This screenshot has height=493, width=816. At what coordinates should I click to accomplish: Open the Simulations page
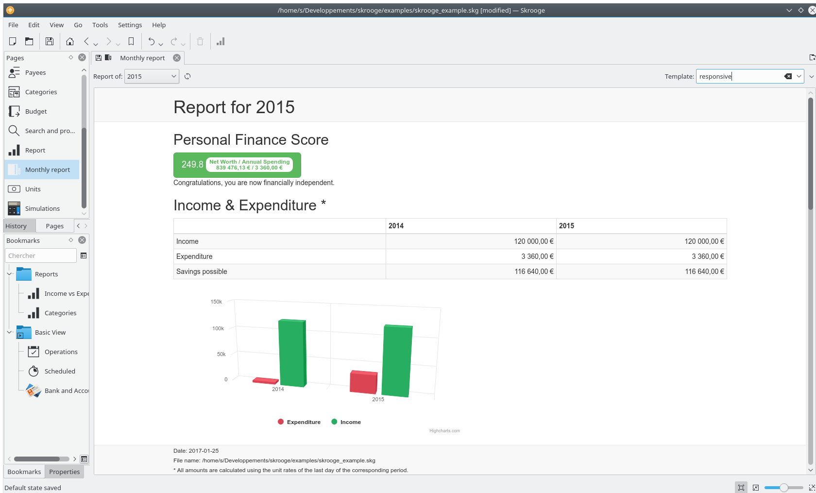tap(42, 208)
